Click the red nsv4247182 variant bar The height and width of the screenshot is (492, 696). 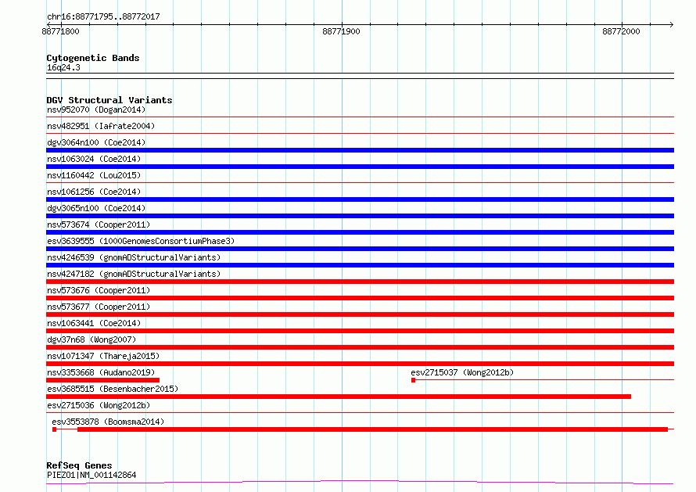click(360, 282)
